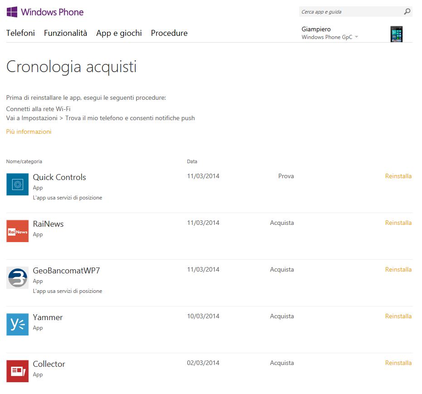Open the RaiNews app icon

click(x=18, y=231)
